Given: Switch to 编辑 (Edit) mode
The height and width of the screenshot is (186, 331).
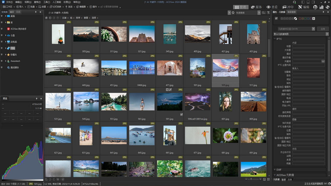Looking at the screenshot, I should point(304,7).
